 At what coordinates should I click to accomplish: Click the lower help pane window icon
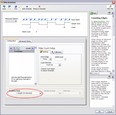109,77
